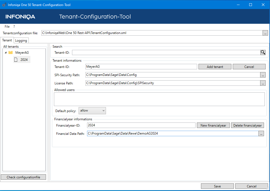Click New financialyear button

click(x=213, y=125)
